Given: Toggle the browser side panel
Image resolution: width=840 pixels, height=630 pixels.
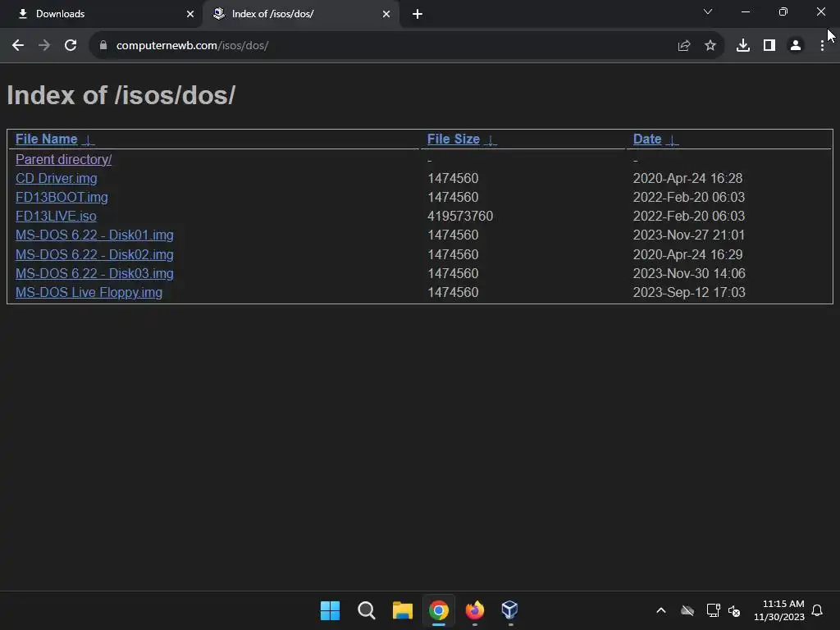Looking at the screenshot, I should (x=769, y=46).
